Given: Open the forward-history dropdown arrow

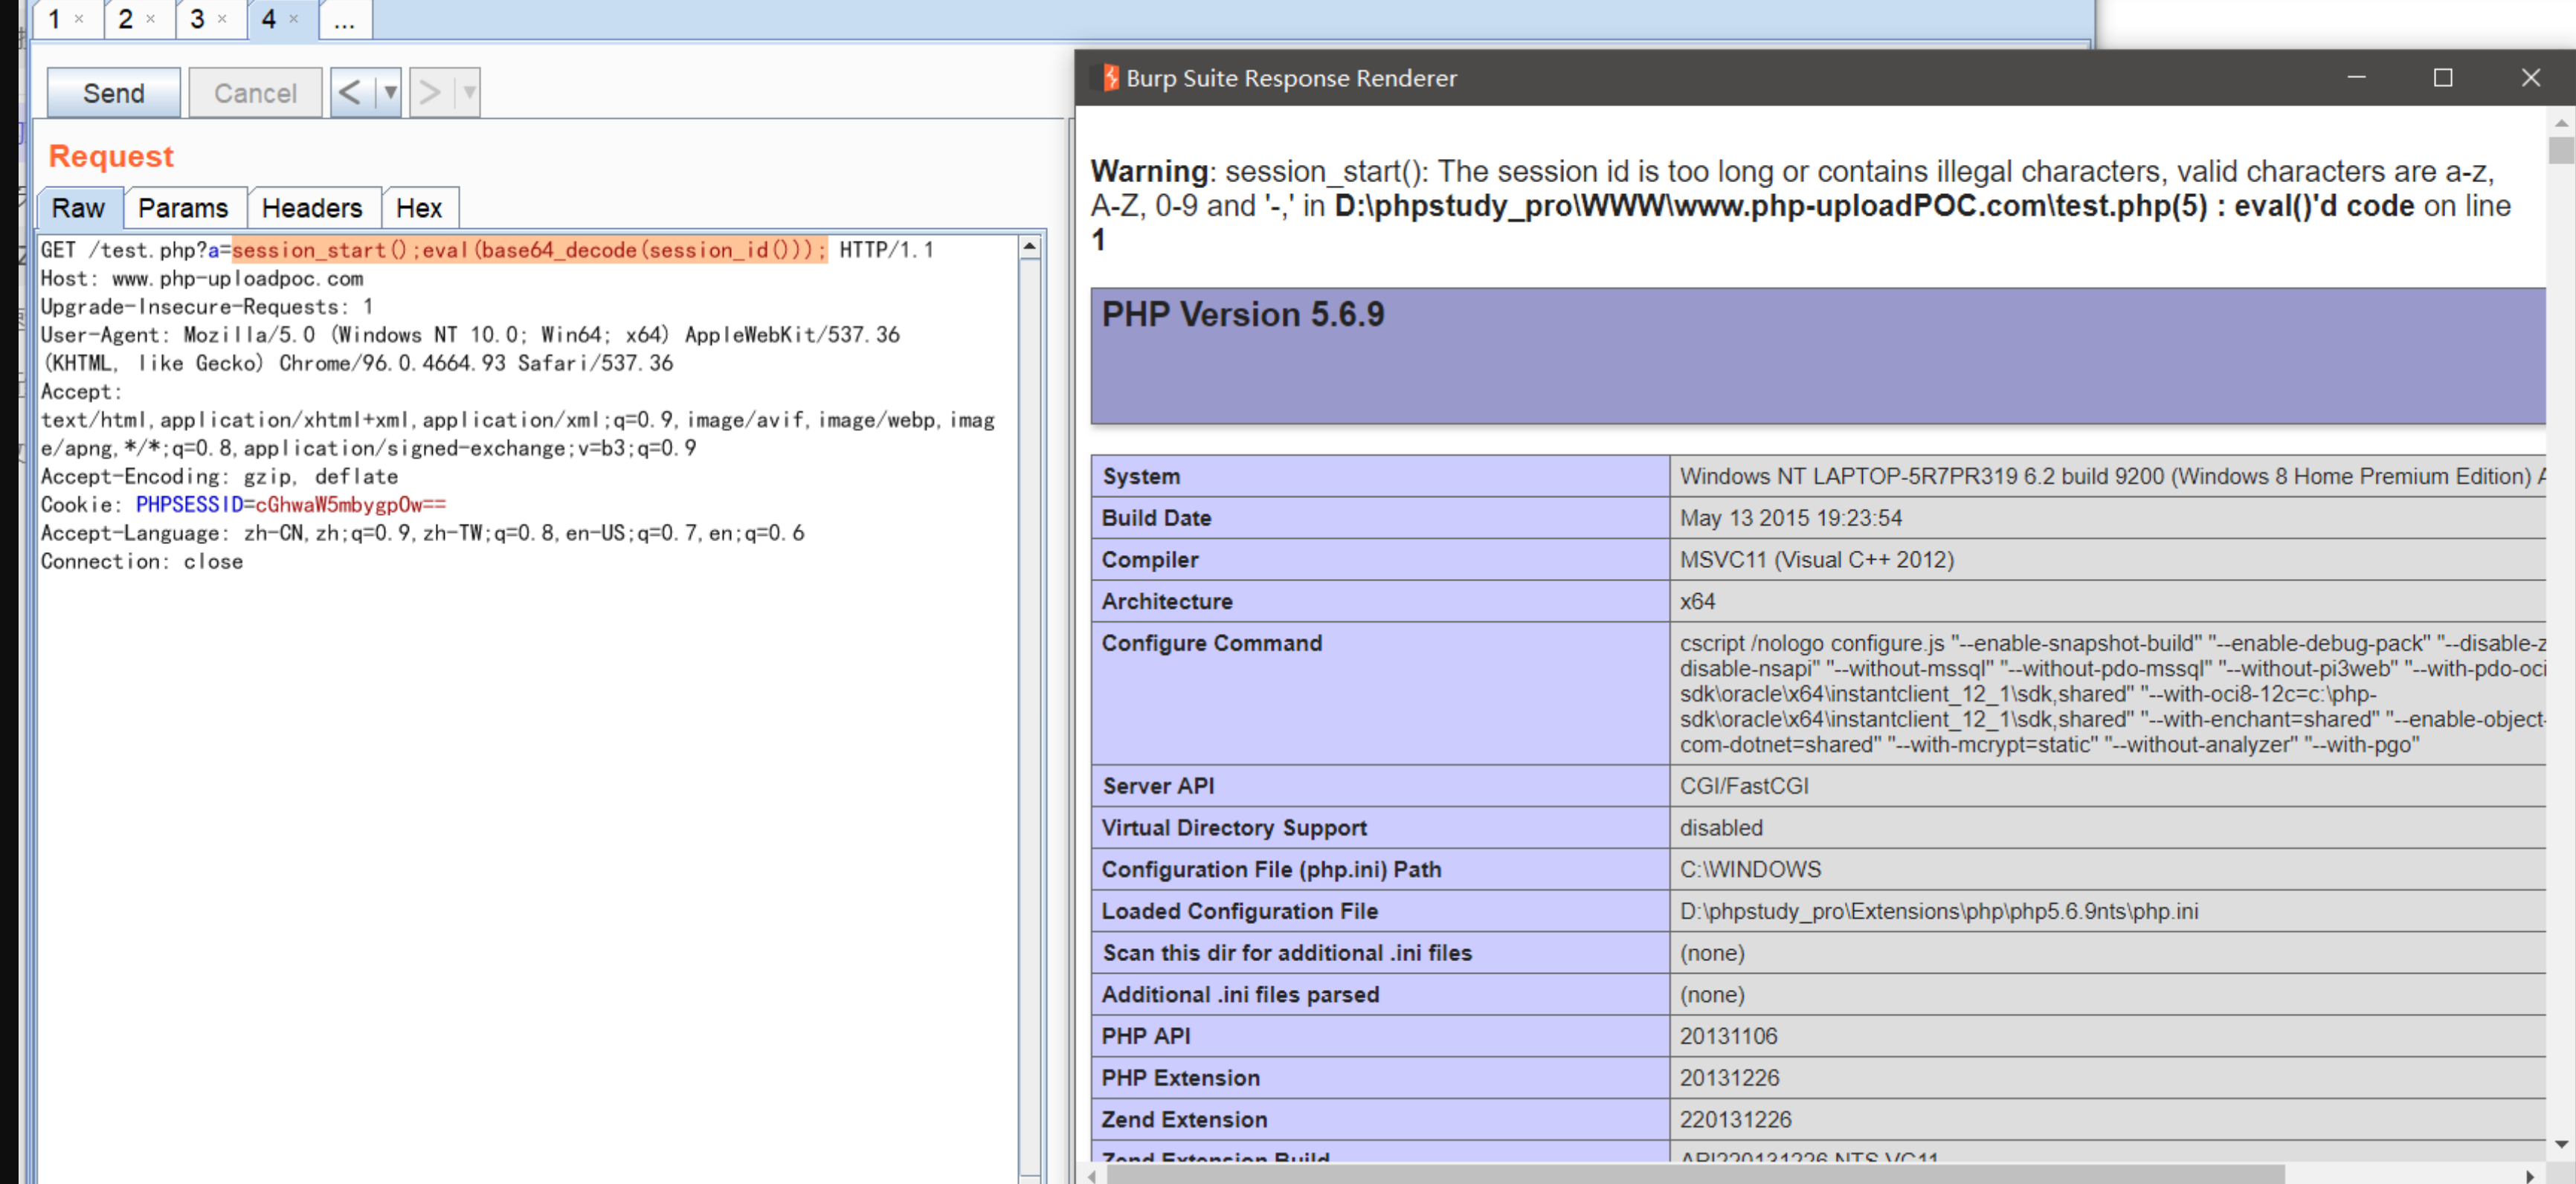Looking at the screenshot, I should (468, 93).
